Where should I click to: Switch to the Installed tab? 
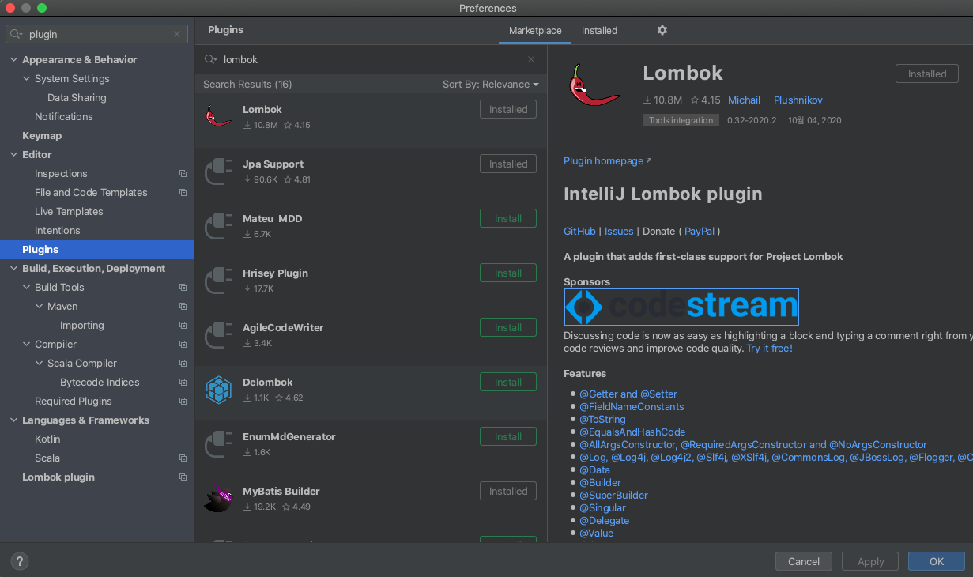599,31
